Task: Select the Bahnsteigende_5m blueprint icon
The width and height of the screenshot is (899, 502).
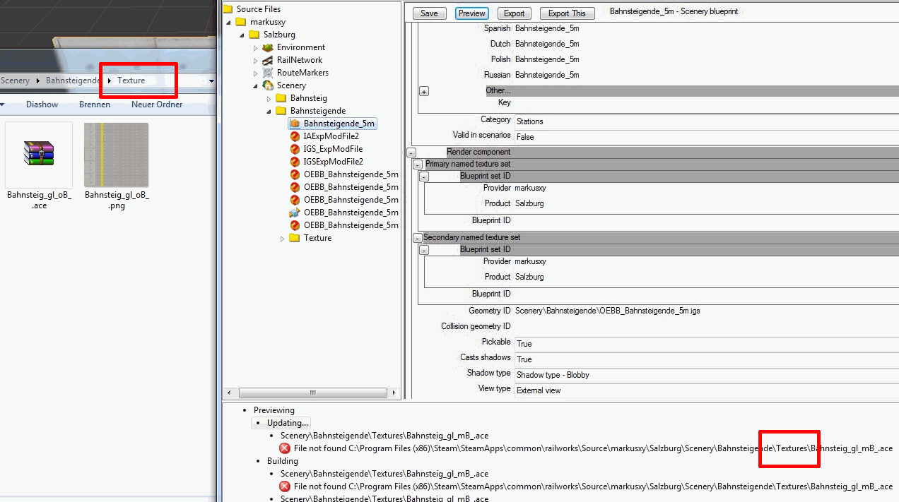Action: [295, 124]
